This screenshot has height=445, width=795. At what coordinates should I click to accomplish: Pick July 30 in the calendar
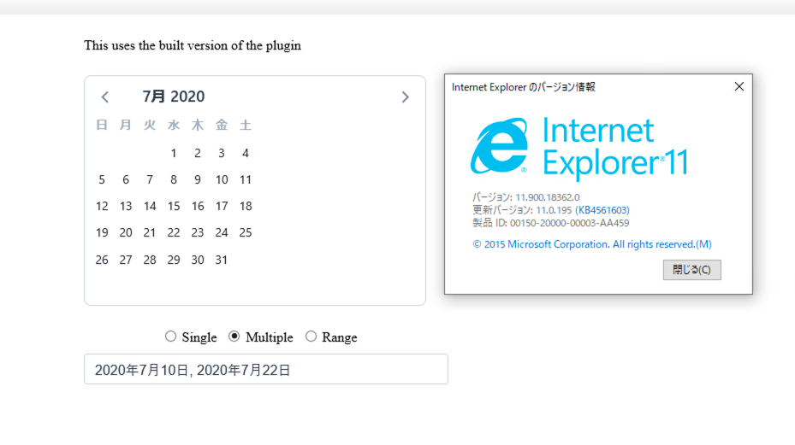click(198, 260)
